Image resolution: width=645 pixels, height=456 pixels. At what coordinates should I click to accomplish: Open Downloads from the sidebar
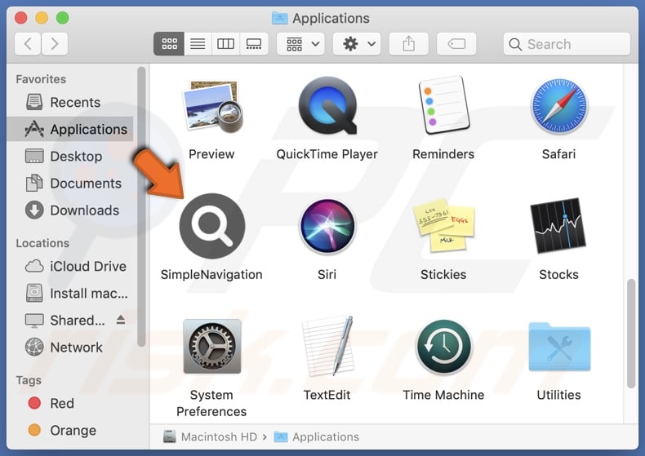coord(70,210)
